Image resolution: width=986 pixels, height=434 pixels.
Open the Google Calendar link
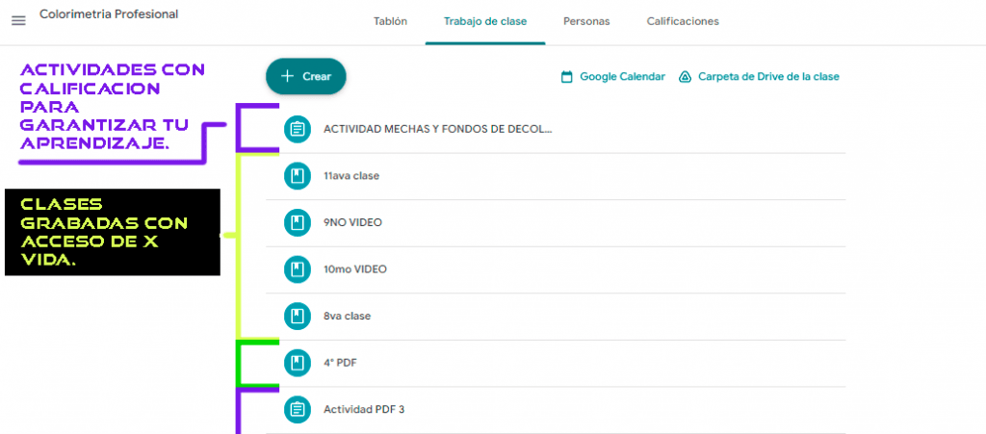click(x=622, y=77)
